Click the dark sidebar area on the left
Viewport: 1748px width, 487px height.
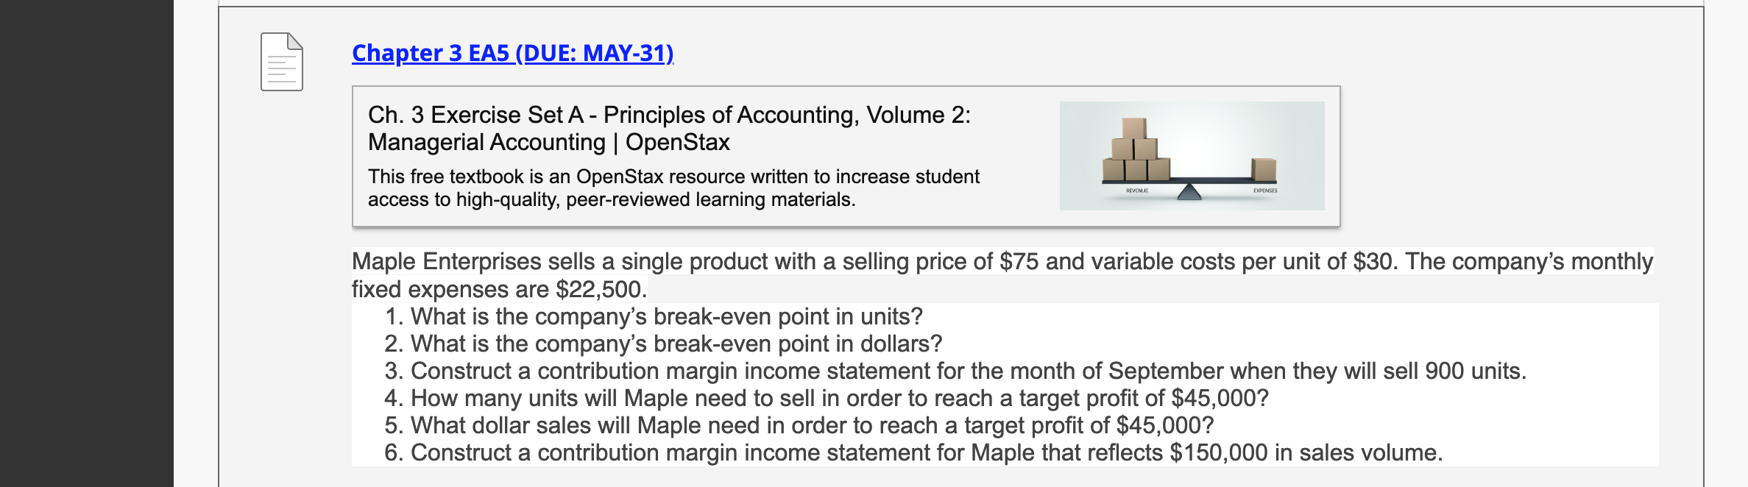[x=86, y=243]
